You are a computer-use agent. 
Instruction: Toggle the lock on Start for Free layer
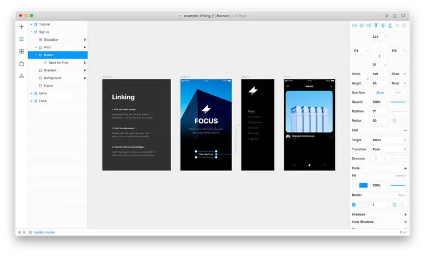84,63
